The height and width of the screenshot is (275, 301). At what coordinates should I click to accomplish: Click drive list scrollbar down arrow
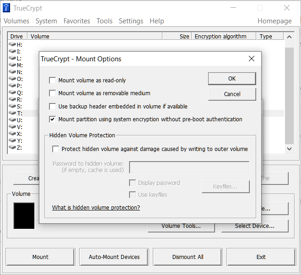(289, 149)
